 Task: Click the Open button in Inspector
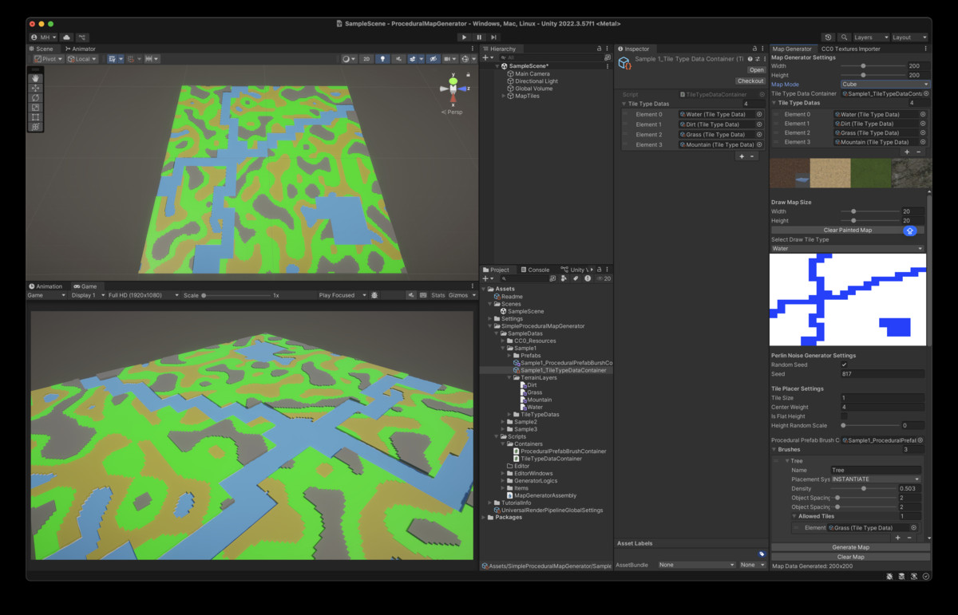point(756,70)
